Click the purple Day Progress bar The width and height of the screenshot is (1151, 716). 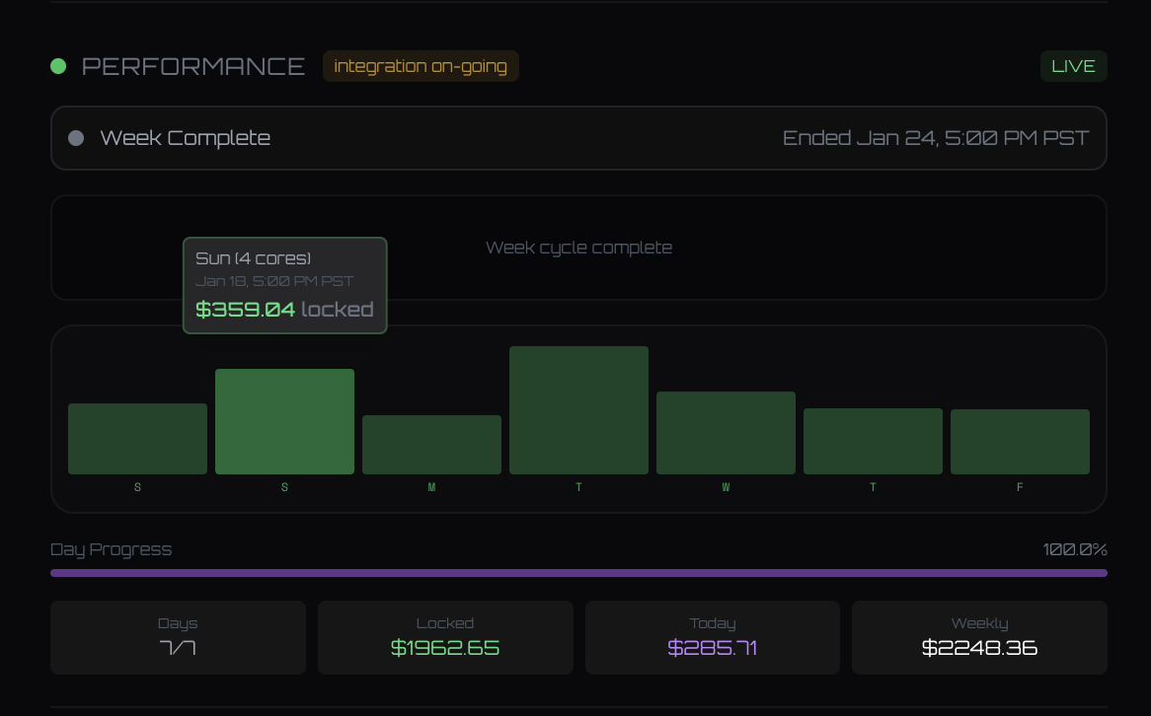pos(578,571)
